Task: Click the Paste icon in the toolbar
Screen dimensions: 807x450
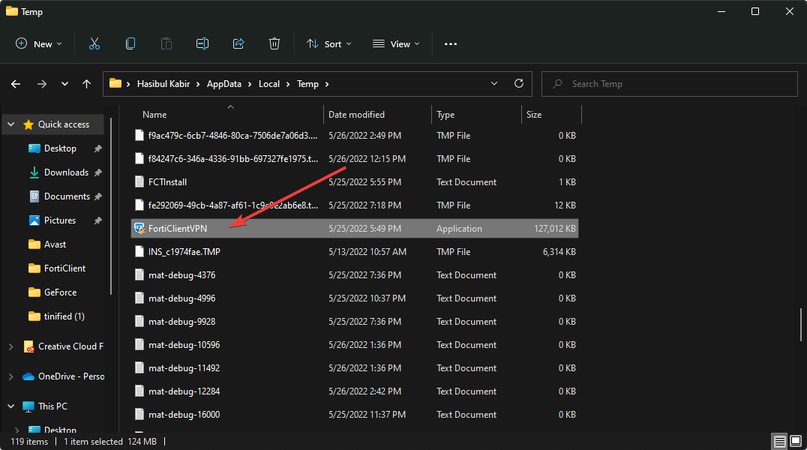Action: [166, 43]
